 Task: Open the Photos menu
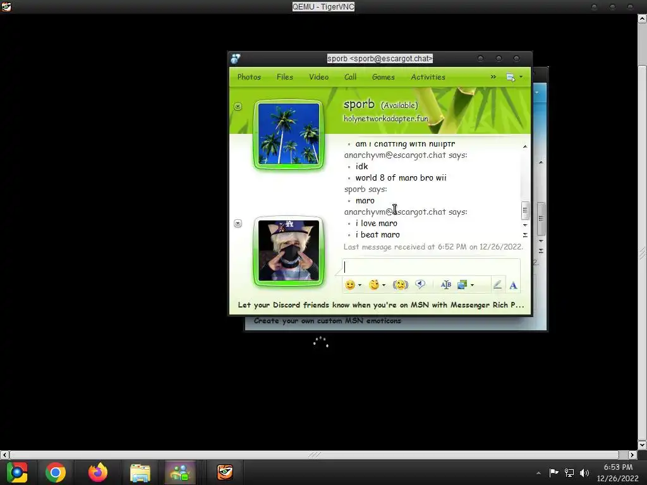tap(249, 76)
